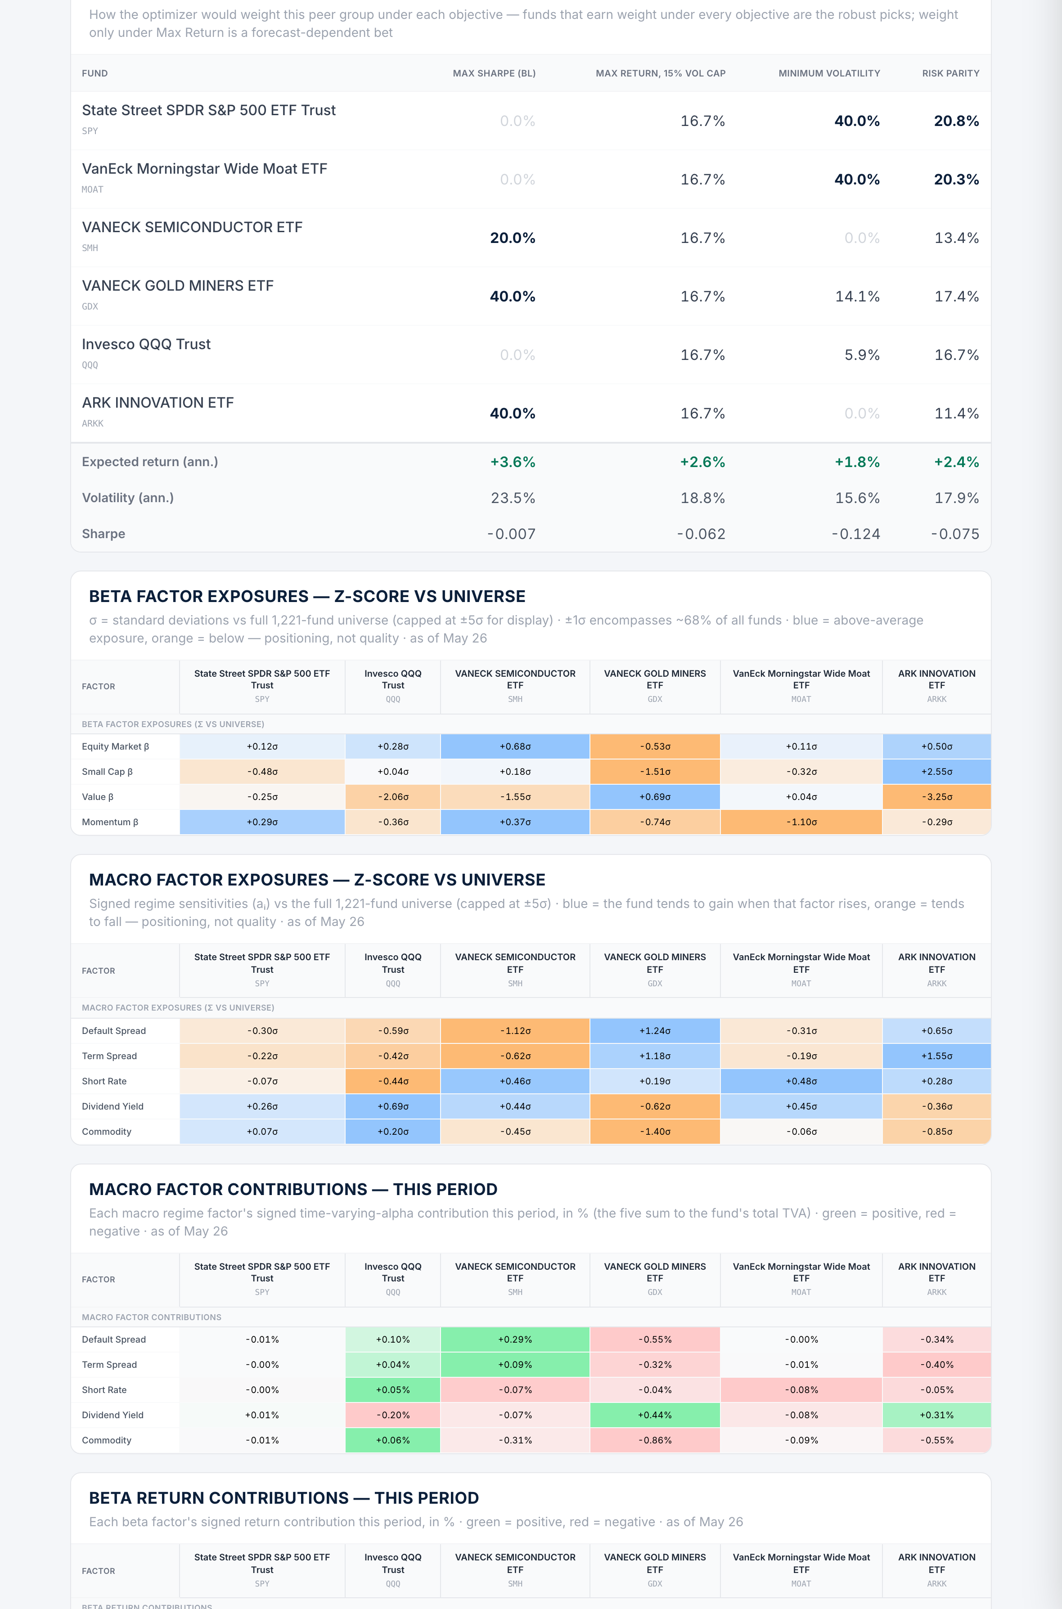Click the MACRO FACTOR CONTRIBUTIONS section heading

(x=293, y=1189)
